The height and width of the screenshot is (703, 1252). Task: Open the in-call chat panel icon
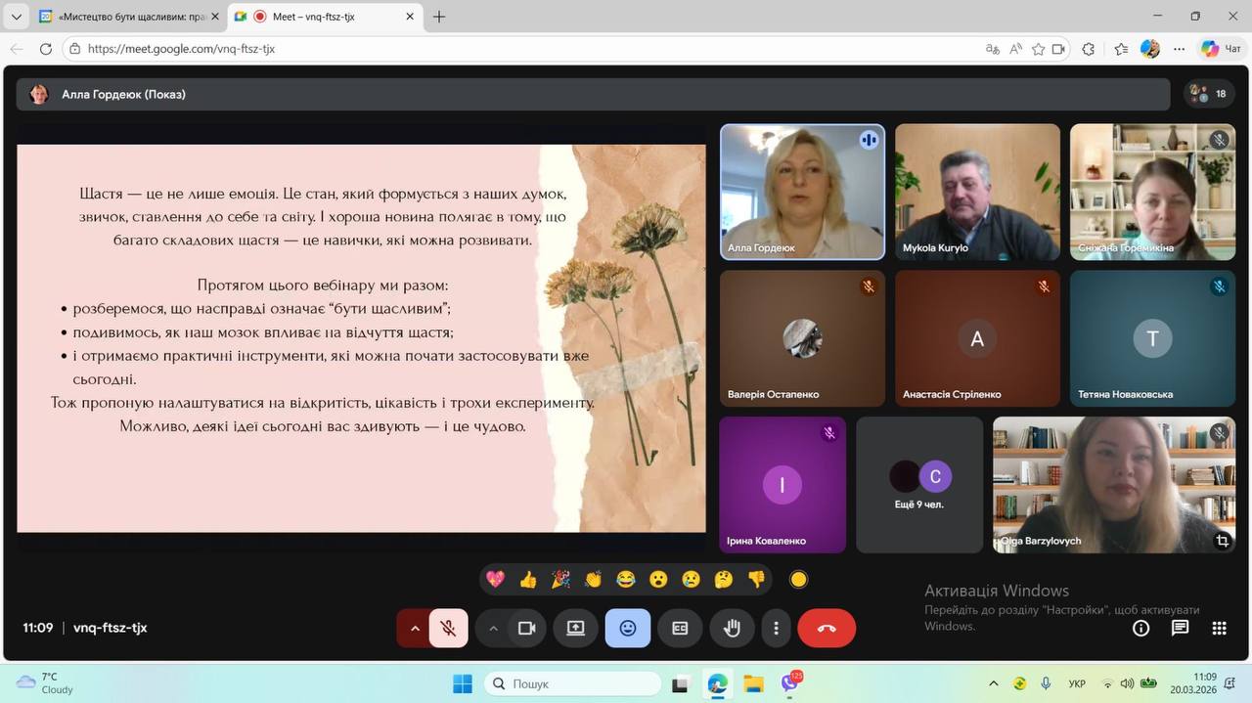coord(1180,629)
